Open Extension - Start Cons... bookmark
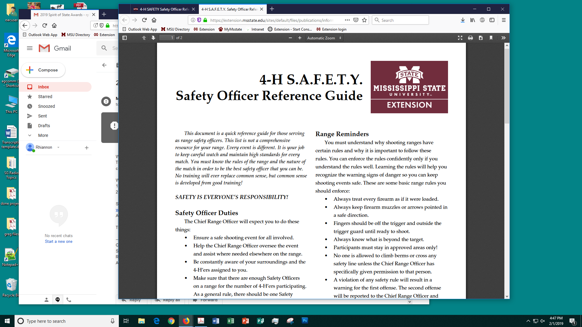582x327 pixels. pyautogui.click(x=290, y=29)
